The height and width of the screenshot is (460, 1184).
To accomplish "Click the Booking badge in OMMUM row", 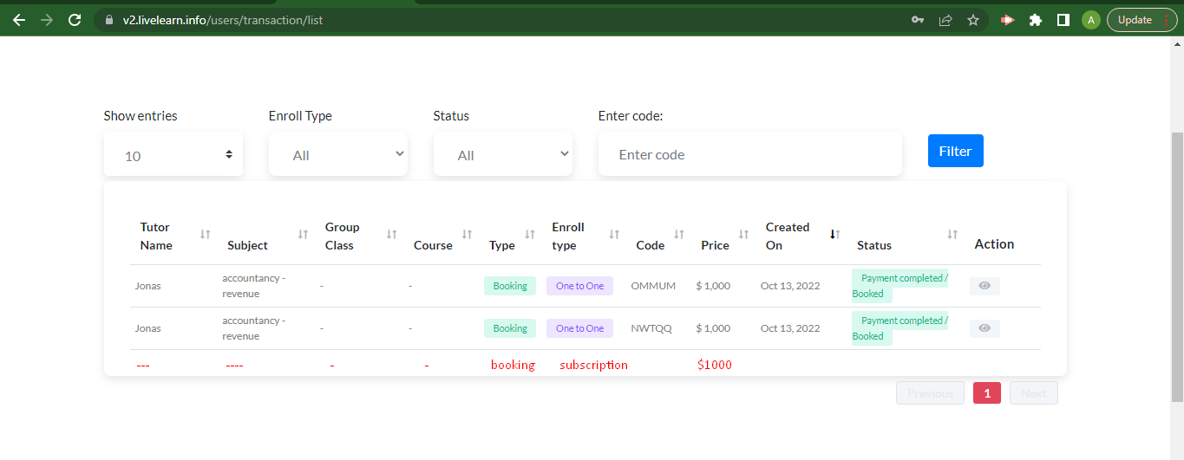I will coord(510,286).
